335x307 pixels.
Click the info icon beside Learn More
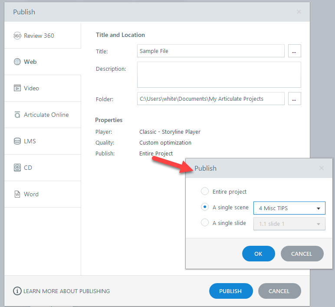(17, 291)
